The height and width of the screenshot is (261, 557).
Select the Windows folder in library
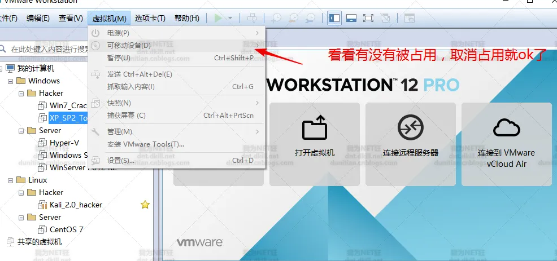pyautogui.click(x=44, y=81)
